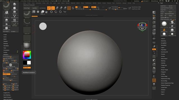Toggle the orange Local button in right shelf

(x=154, y=49)
